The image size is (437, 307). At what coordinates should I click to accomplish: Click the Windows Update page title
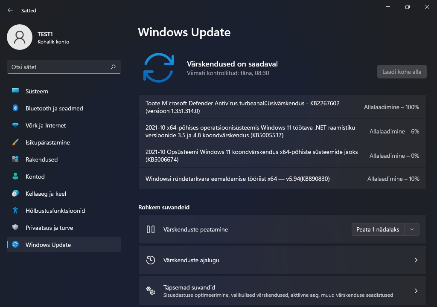pos(184,32)
